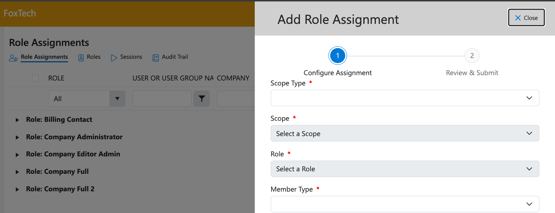Click the COMPANY filter input field
555x213 pixels.
236,99
